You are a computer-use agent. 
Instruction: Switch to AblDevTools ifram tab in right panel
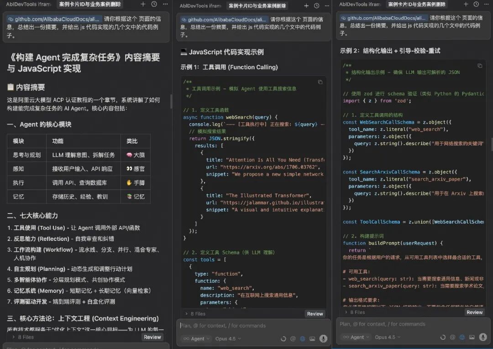(360, 4)
